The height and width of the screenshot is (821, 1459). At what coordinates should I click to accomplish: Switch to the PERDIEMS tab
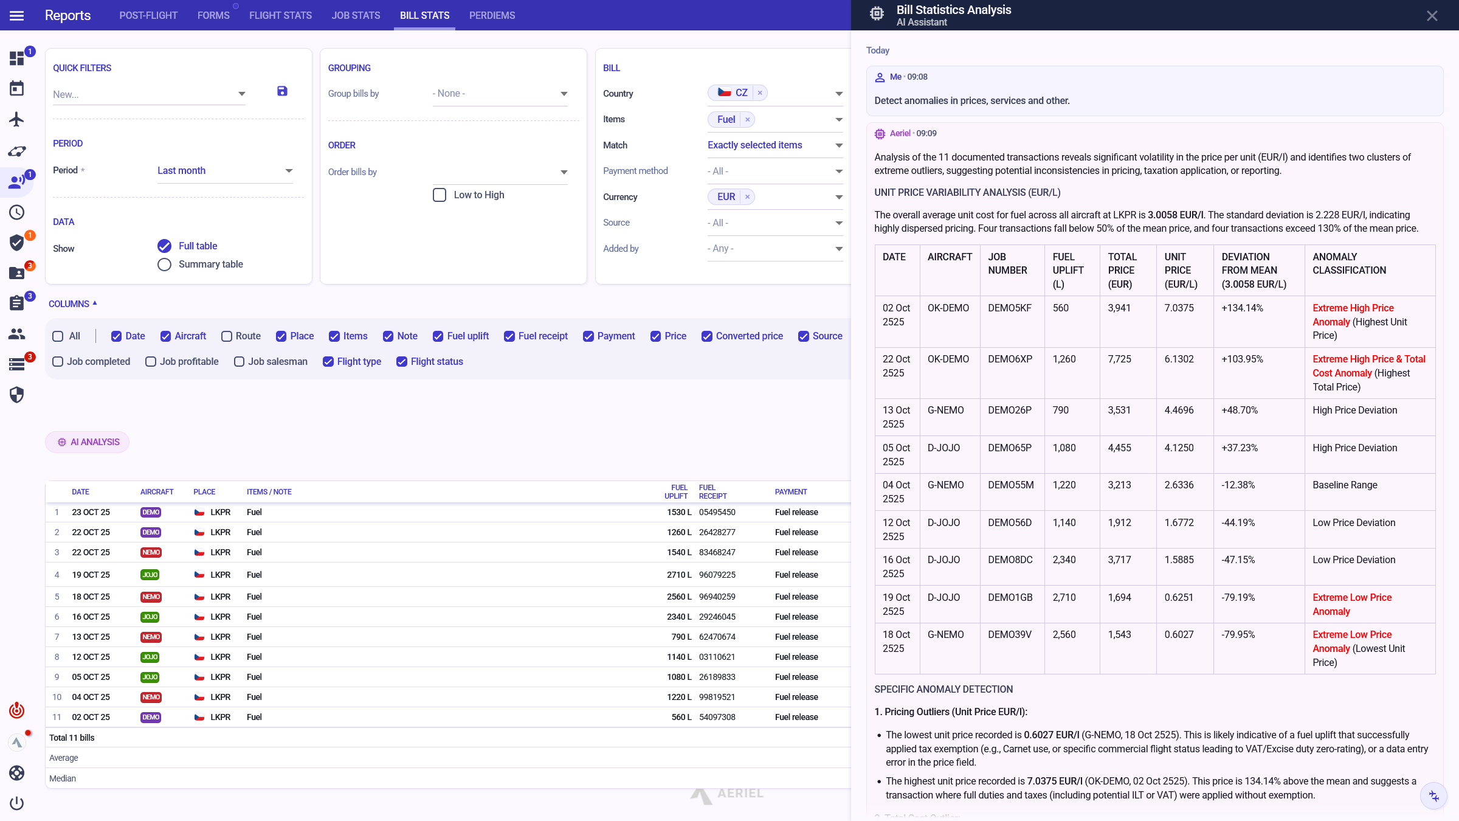[492, 16]
